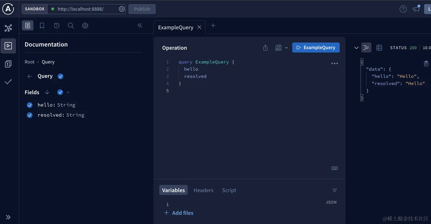Click Add files link

(179, 213)
